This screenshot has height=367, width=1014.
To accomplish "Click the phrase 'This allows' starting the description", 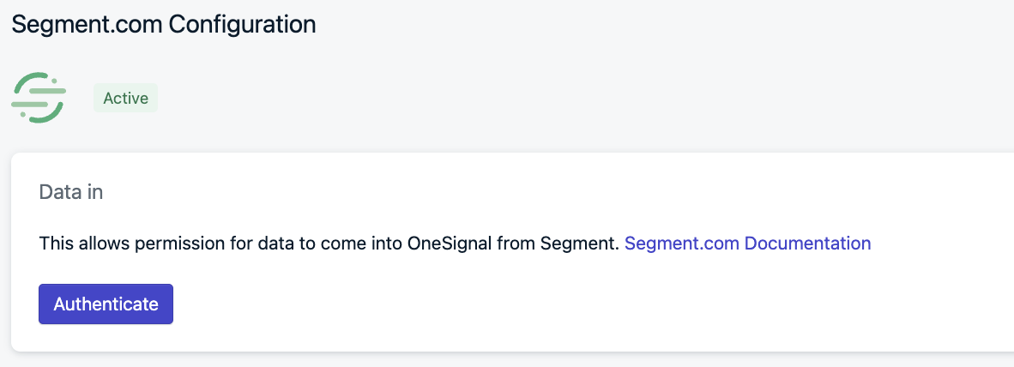I will pos(84,244).
